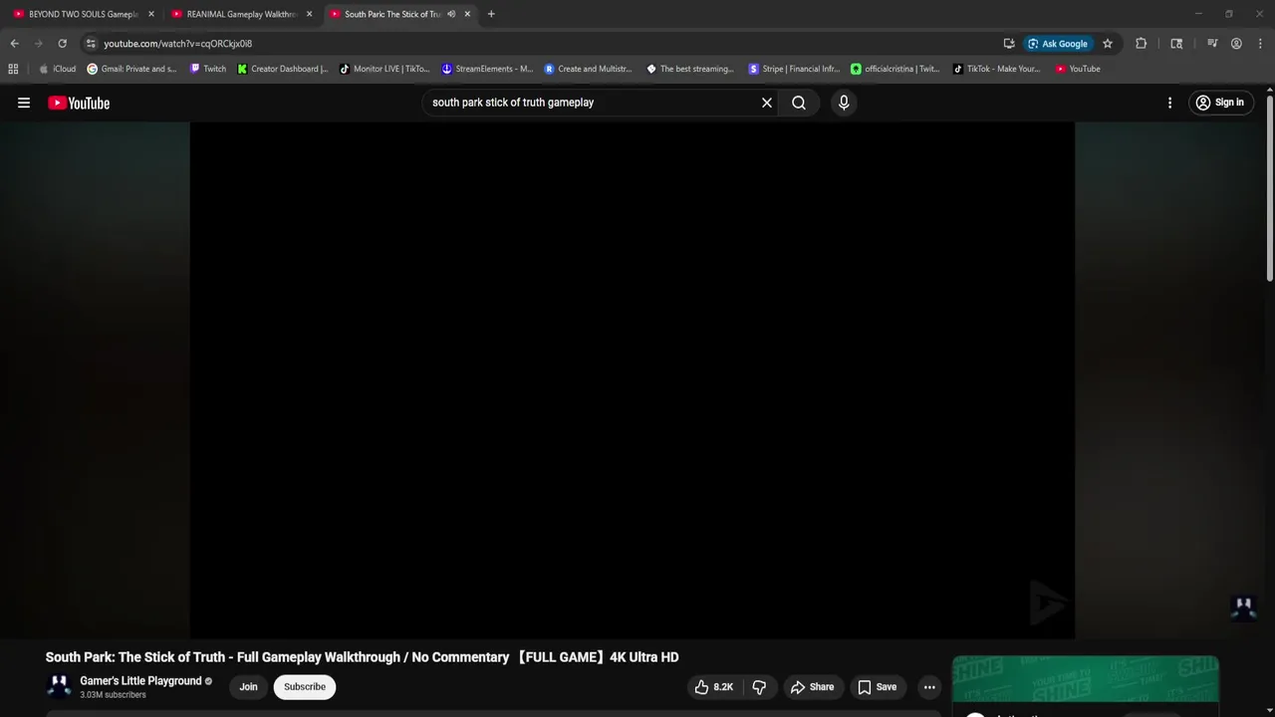The image size is (1275, 717).
Task: Open the iCloud bookmark
Action: point(57,69)
